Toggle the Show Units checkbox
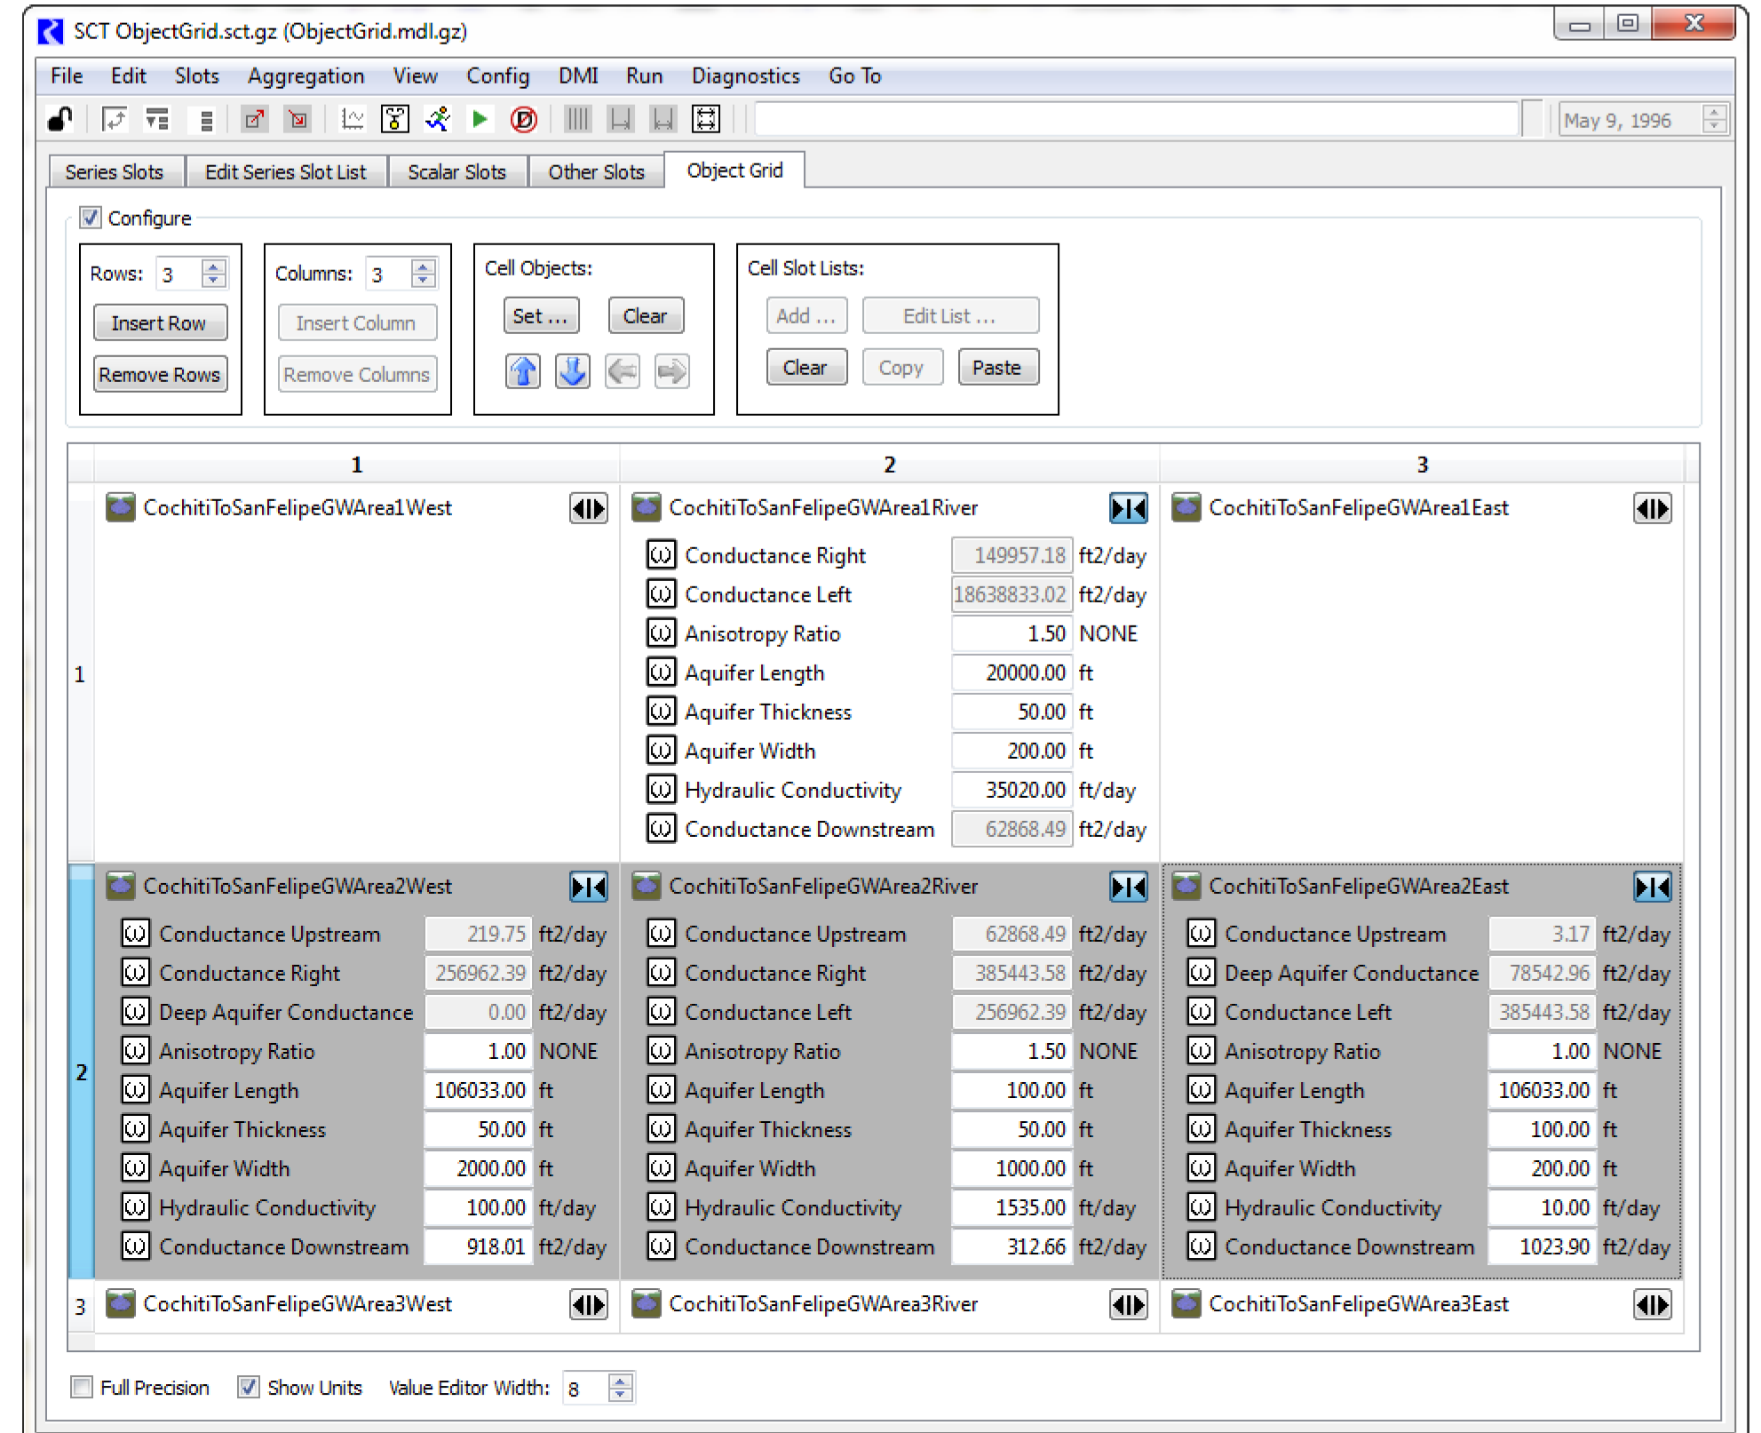Viewport: 1761px width, 1433px height. (249, 1387)
